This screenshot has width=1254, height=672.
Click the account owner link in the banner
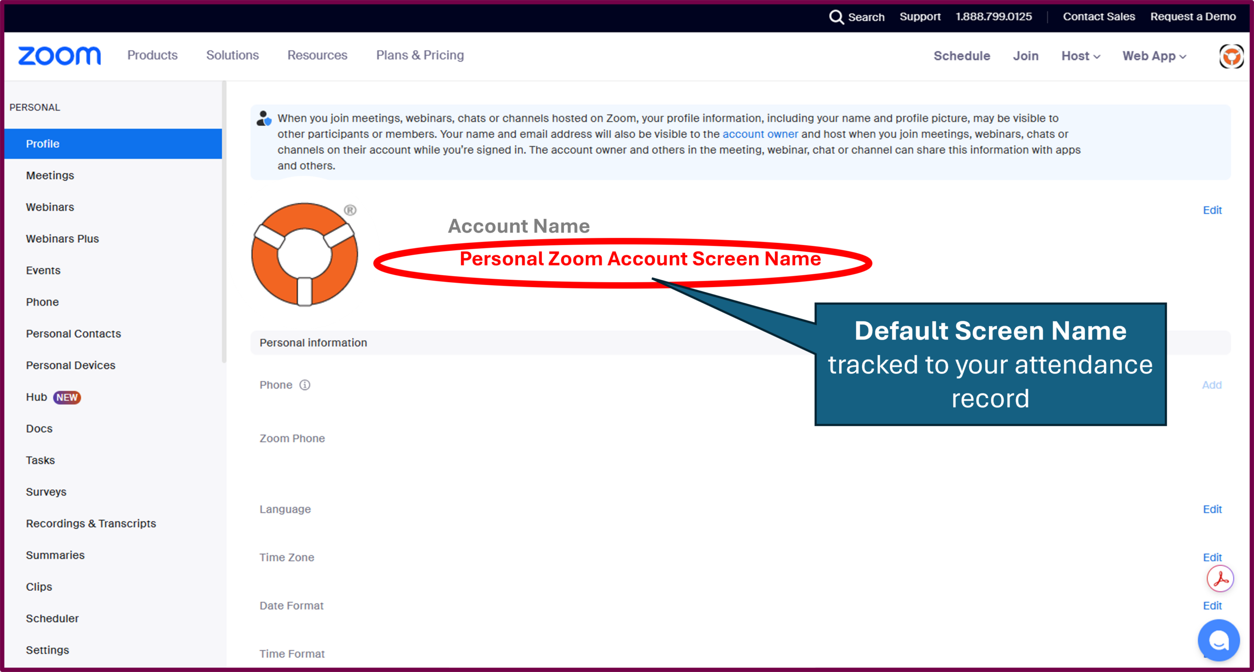[760, 134]
